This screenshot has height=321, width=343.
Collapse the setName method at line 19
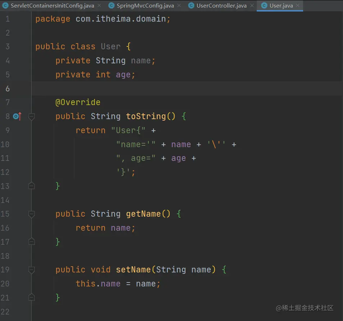(32, 270)
